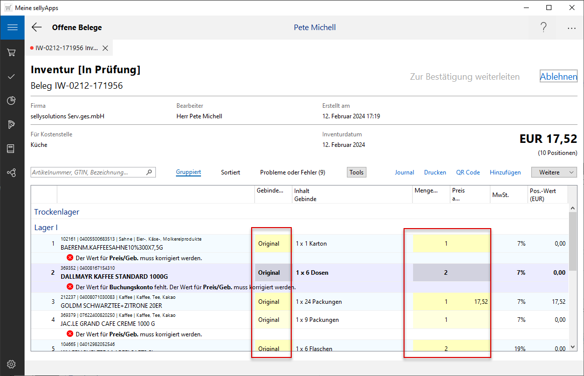Open the shopping cart sidebar icon
This screenshot has height=376, width=584.
pos(12,52)
